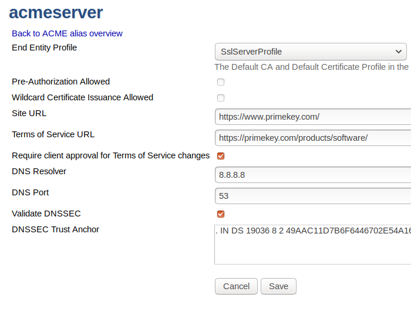Disable the Validate DNSSEC checkbox
The height and width of the screenshot is (315, 411).
[221, 214]
